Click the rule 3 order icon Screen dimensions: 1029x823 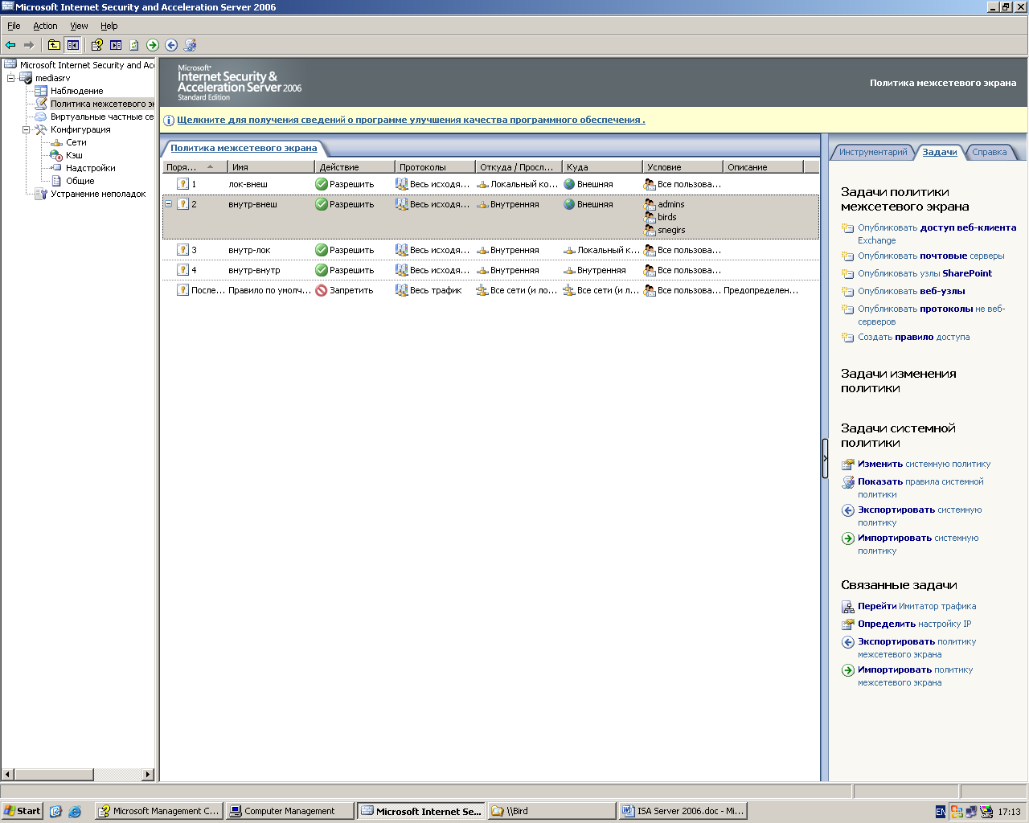pyautogui.click(x=182, y=250)
